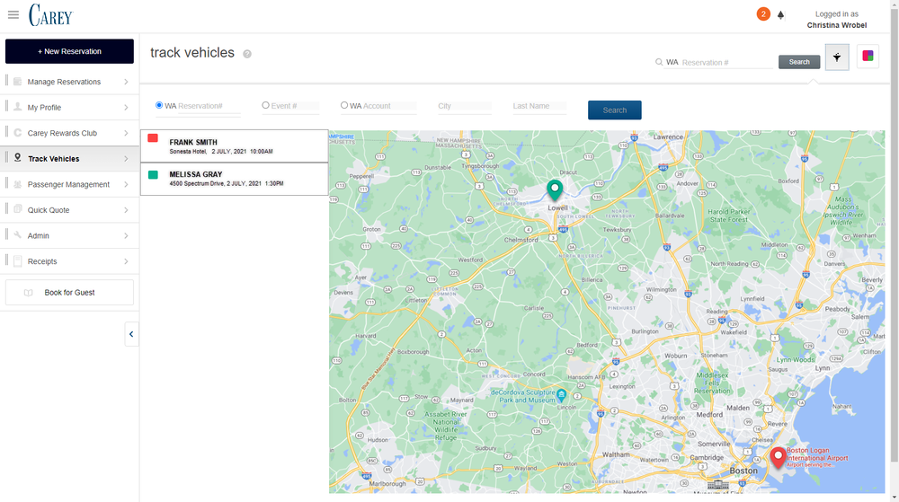Image resolution: width=899 pixels, height=502 pixels.
Task: Click the orange notification badge showing 2
Action: [763, 14]
